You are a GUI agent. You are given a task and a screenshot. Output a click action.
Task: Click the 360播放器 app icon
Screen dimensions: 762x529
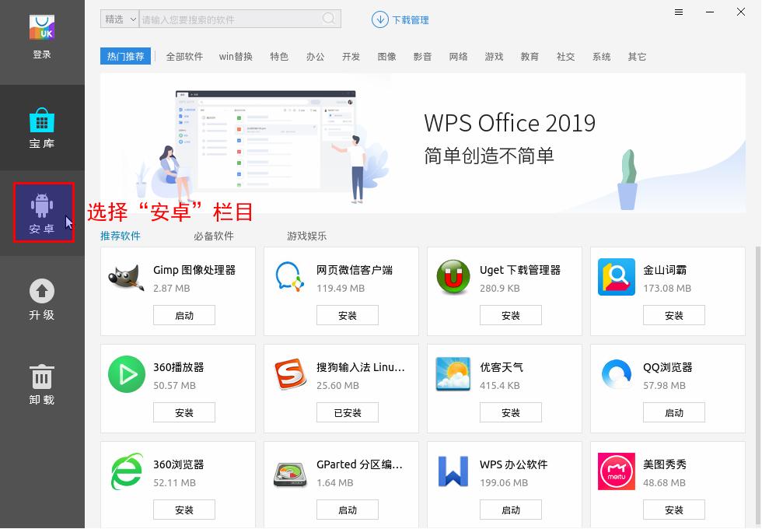click(x=126, y=374)
